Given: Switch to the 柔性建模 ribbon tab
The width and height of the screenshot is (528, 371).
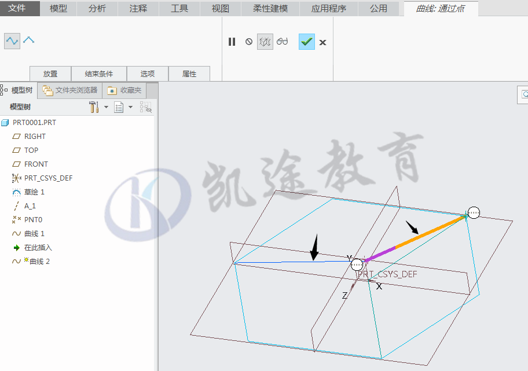Looking at the screenshot, I should point(270,9).
